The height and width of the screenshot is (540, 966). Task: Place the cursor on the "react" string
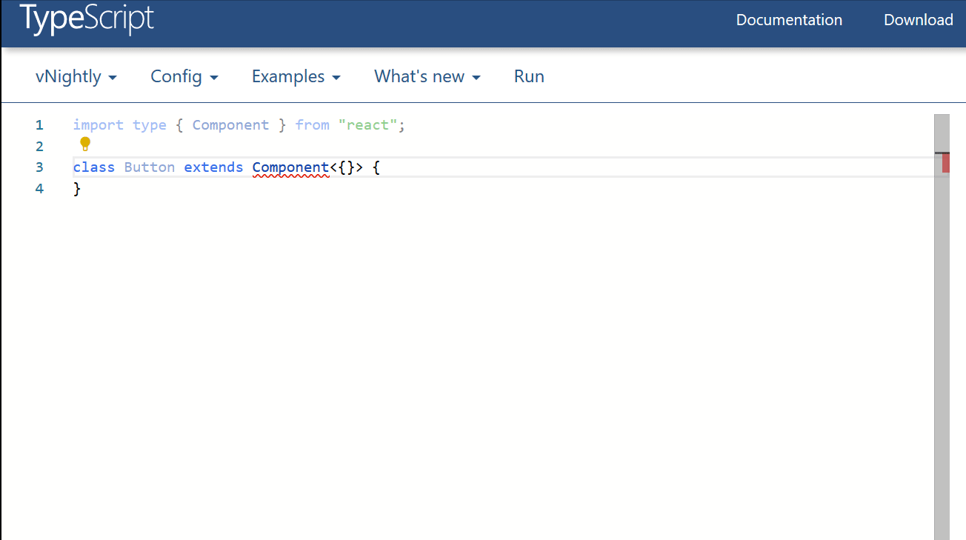[x=367, y=125]
